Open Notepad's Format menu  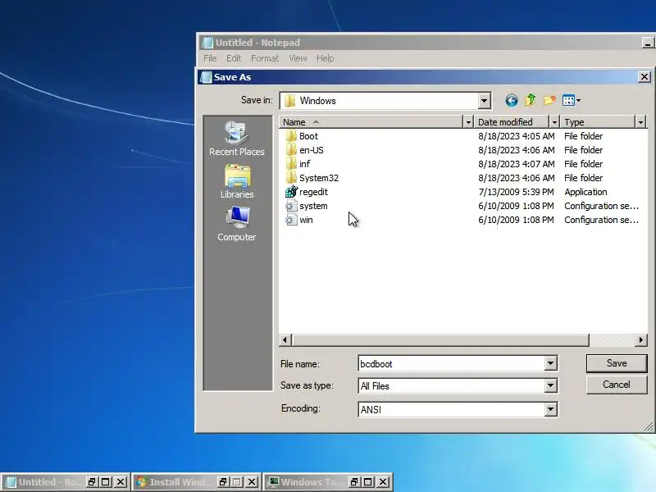264,58
